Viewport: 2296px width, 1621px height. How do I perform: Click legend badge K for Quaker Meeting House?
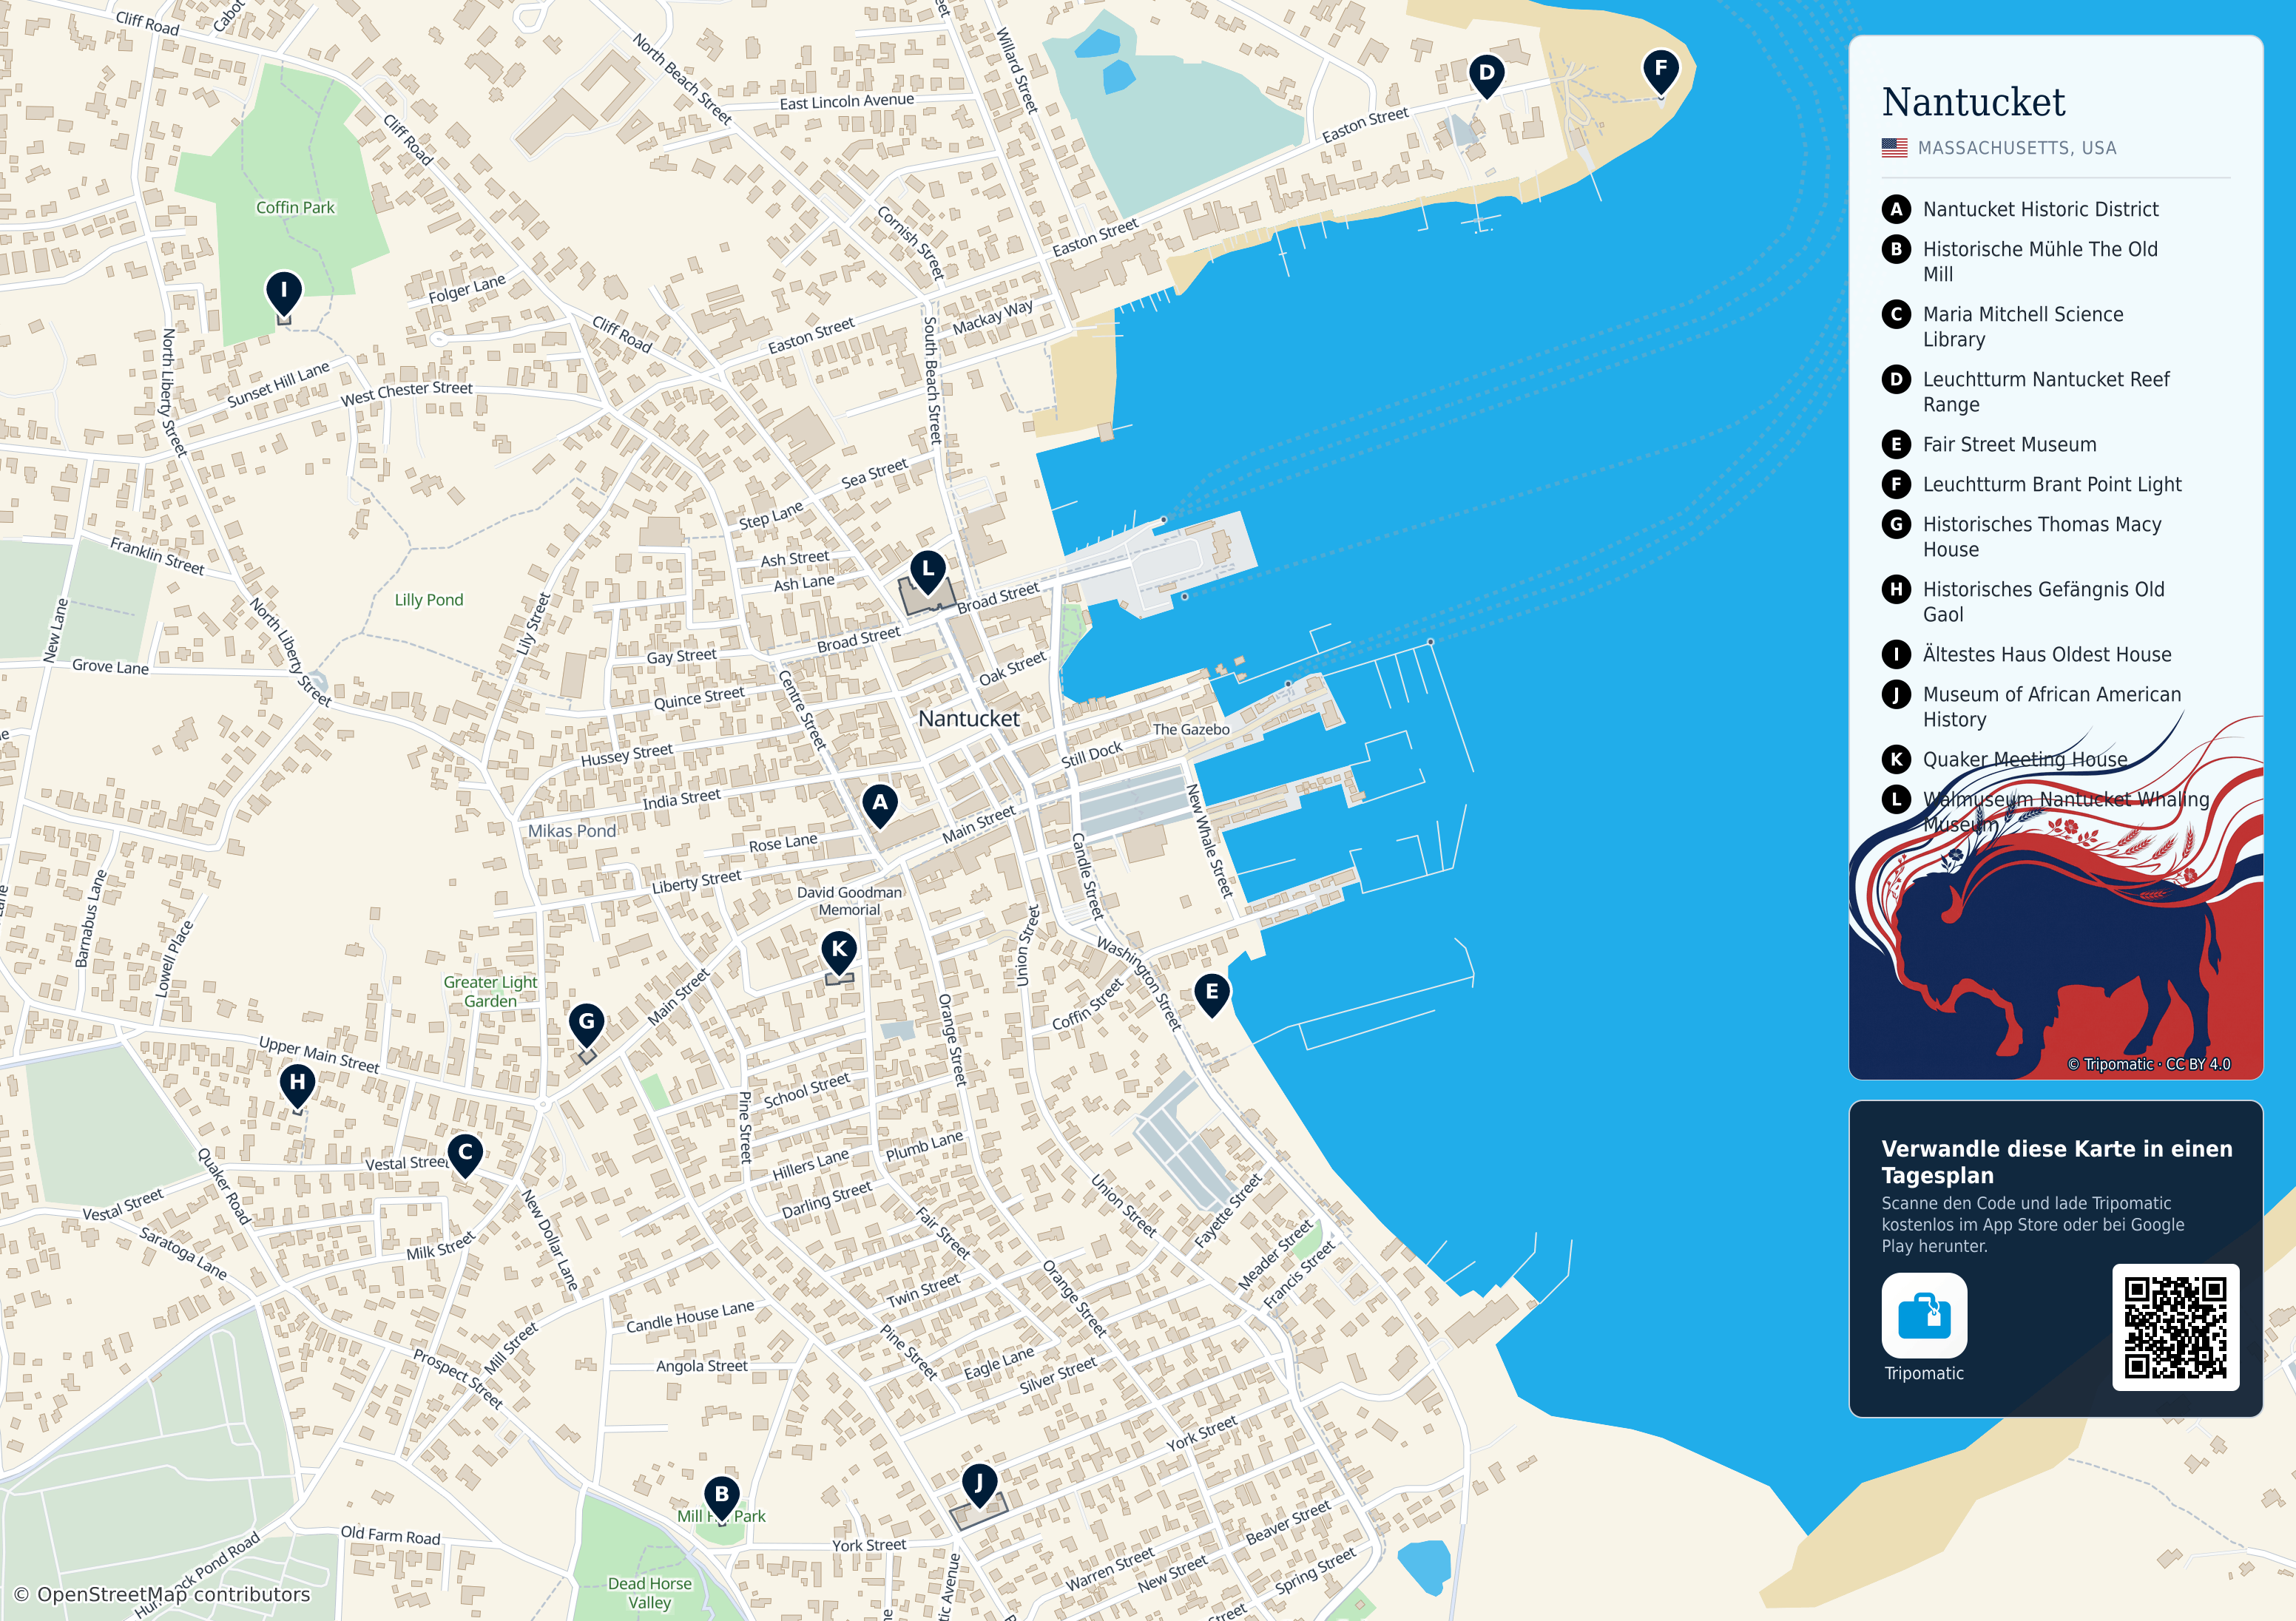point(1896,759)
